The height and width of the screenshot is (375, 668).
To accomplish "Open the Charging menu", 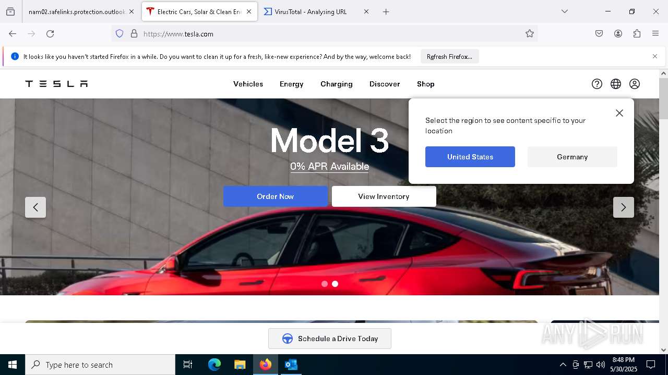I will click(x=337, y=84).
